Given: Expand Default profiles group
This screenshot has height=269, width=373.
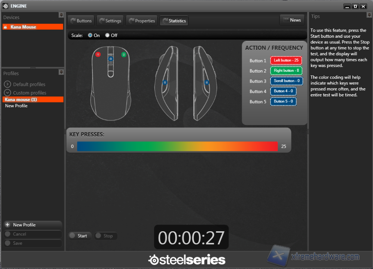Looking at the screenshot, I should tap(7, 84).
